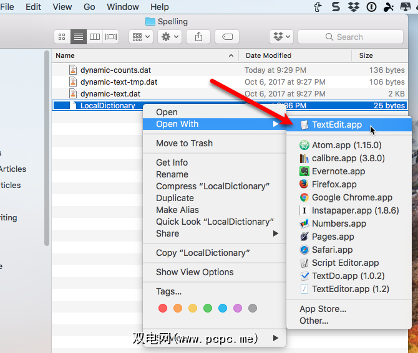Apply the green tag color
This screenshot has height=353, width=418.
coord(208,308)
